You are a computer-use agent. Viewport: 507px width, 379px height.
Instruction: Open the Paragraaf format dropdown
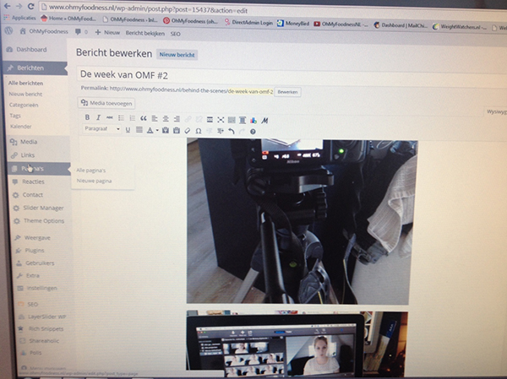102,129
